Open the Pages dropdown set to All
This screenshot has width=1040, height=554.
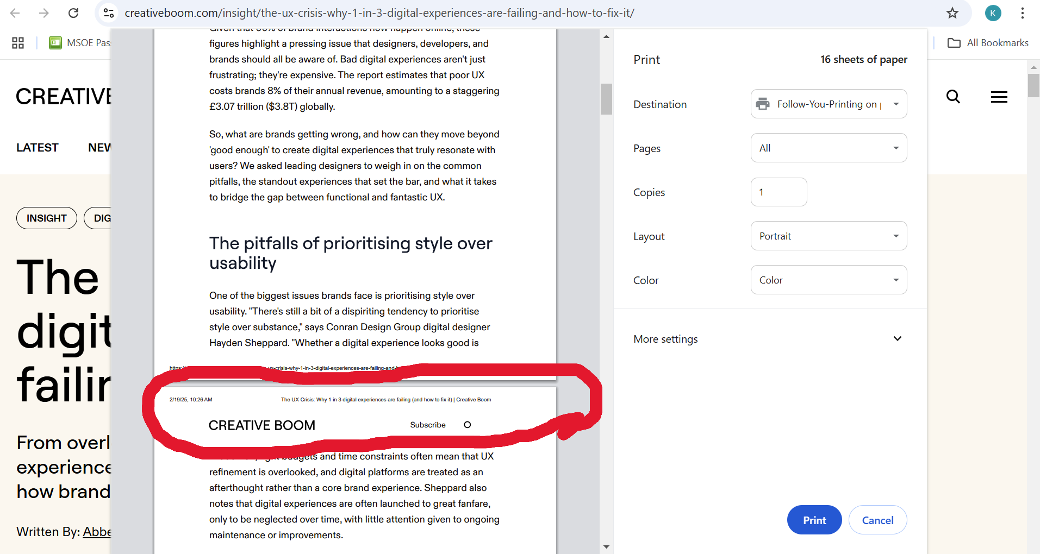coord(829,148)
